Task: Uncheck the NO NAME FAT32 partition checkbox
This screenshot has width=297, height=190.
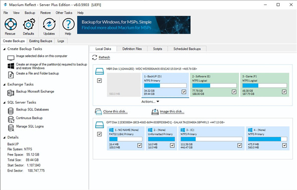Action: [140, 145]
